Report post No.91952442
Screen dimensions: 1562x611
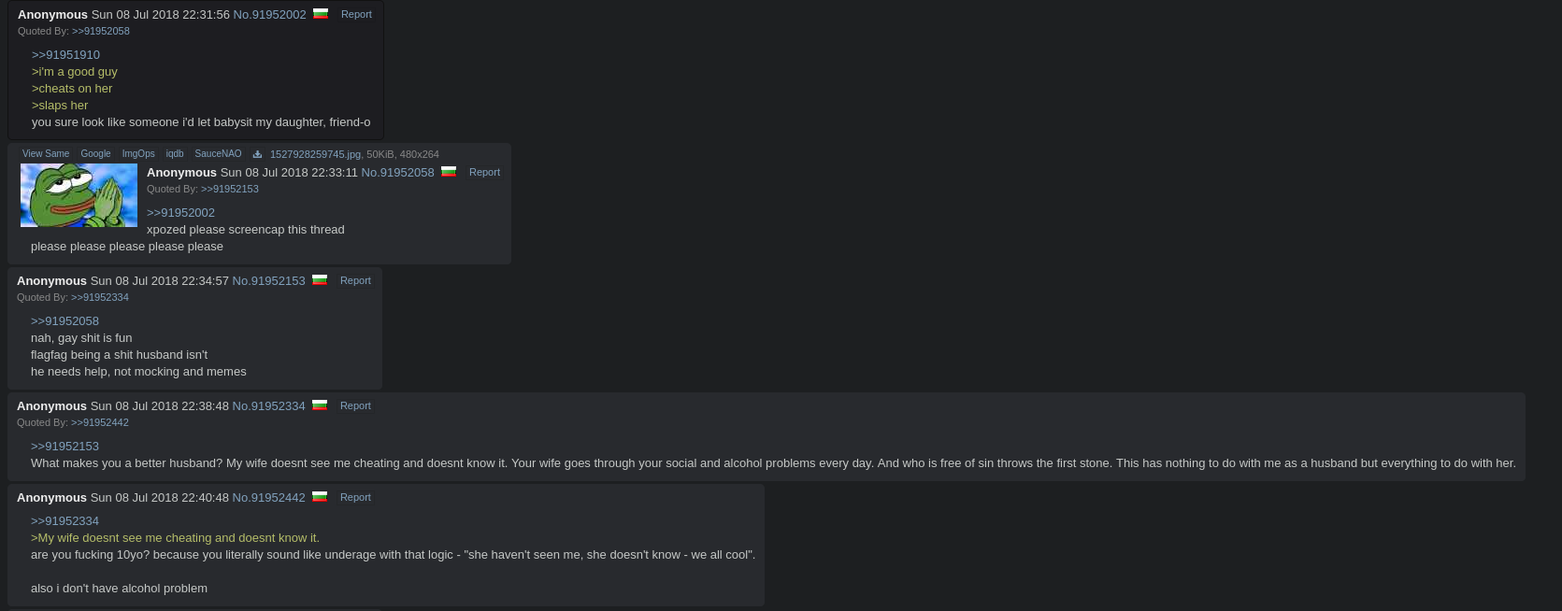(x=355, y=497)
